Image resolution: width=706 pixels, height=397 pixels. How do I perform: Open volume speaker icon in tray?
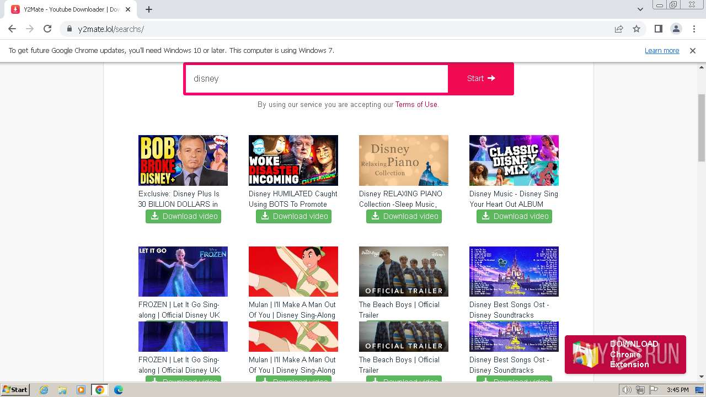tap(627, 390)
